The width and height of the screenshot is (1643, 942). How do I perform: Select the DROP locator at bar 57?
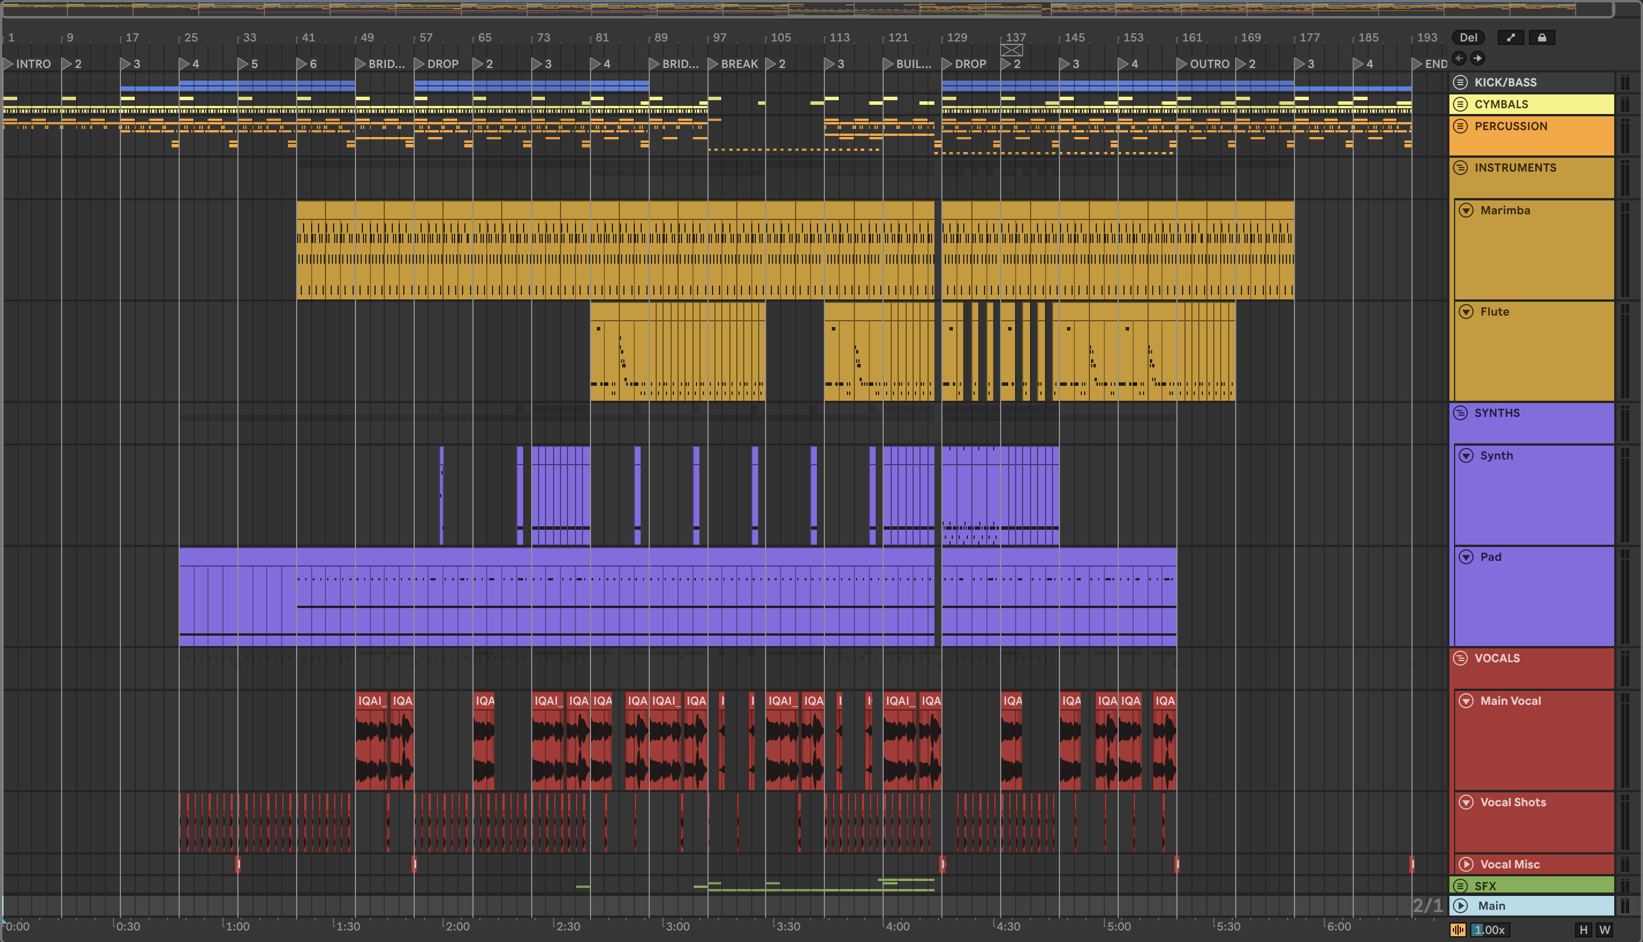pos(437,64)
